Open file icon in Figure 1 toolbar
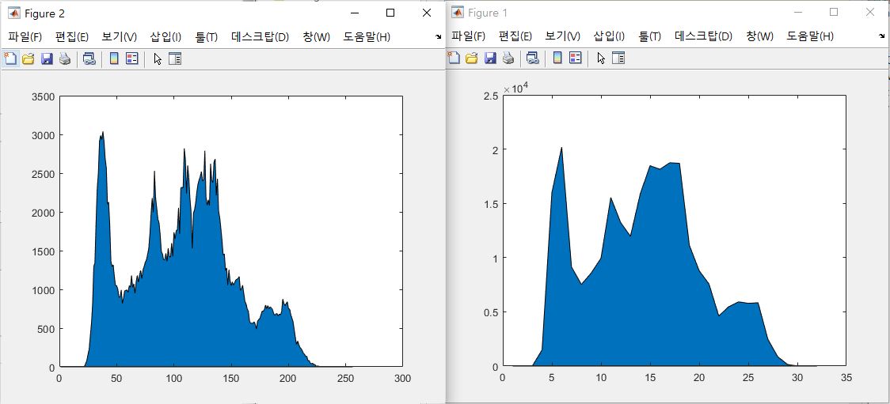 472,58
